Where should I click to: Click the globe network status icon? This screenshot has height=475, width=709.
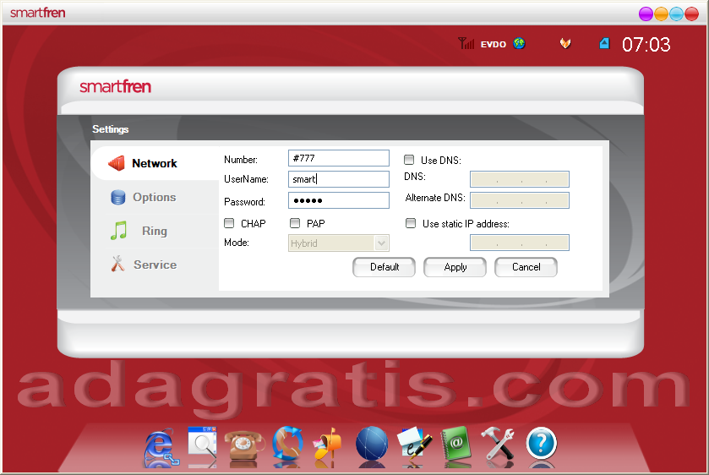[x=519, y=43]
